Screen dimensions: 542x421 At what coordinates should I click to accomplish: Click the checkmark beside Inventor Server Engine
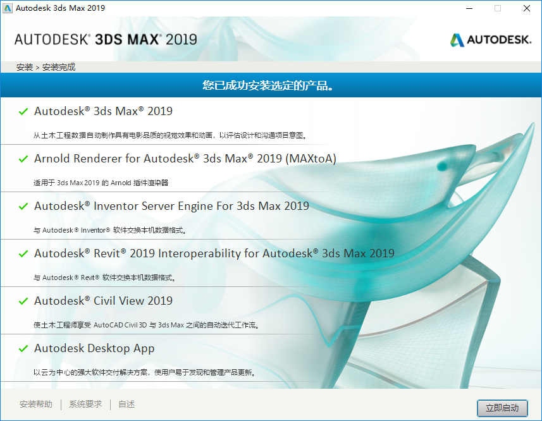23,207
